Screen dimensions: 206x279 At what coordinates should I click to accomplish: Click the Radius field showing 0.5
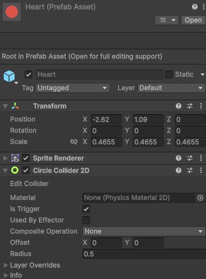pyautogui.click(x=144, y=254)
